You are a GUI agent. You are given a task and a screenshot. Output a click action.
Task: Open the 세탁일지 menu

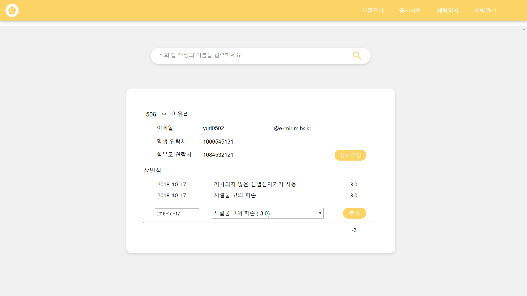tap(448, 11)
